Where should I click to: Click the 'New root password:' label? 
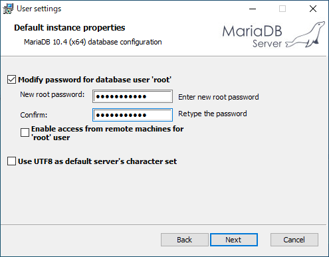click(x=53, y=94)
